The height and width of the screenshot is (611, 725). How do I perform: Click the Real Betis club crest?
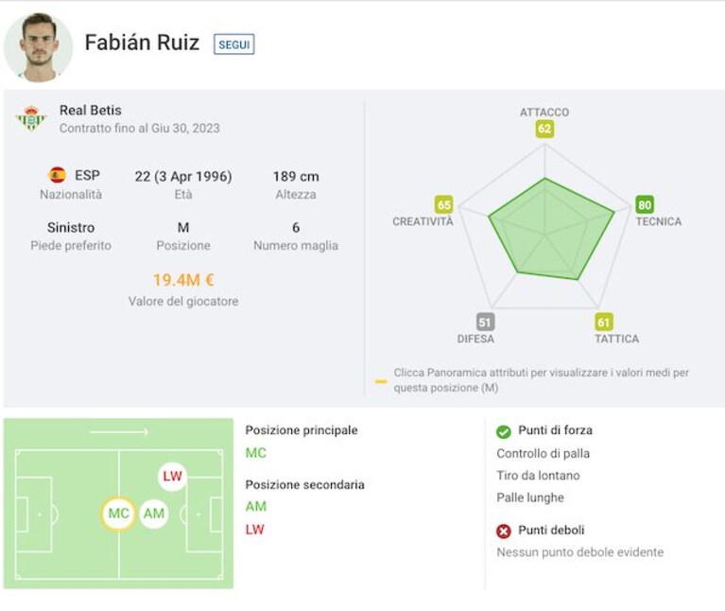[31, 119]
